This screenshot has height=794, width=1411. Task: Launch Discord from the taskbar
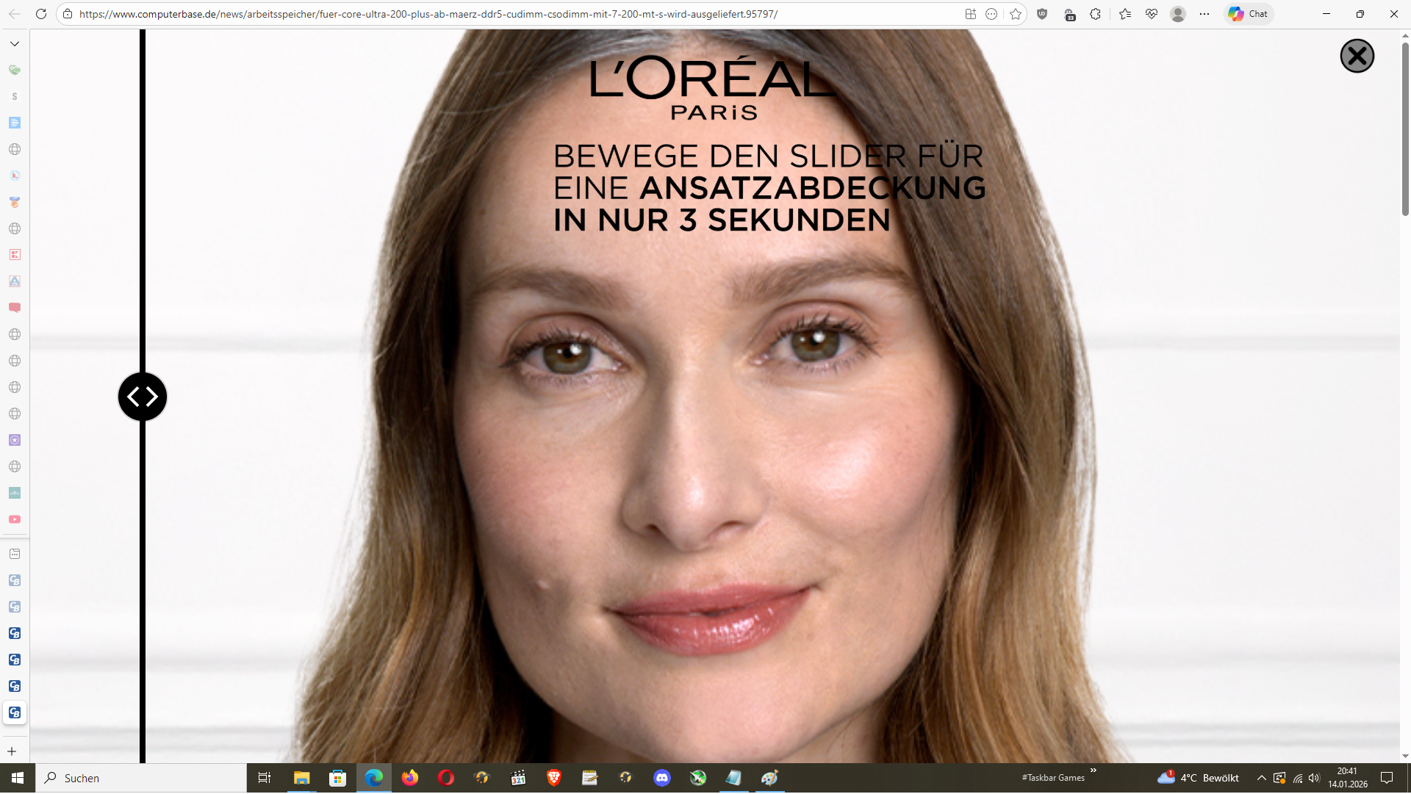663,778
